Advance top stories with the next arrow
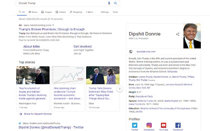Viewport: 210px width, 131px height. pos(120,89)
